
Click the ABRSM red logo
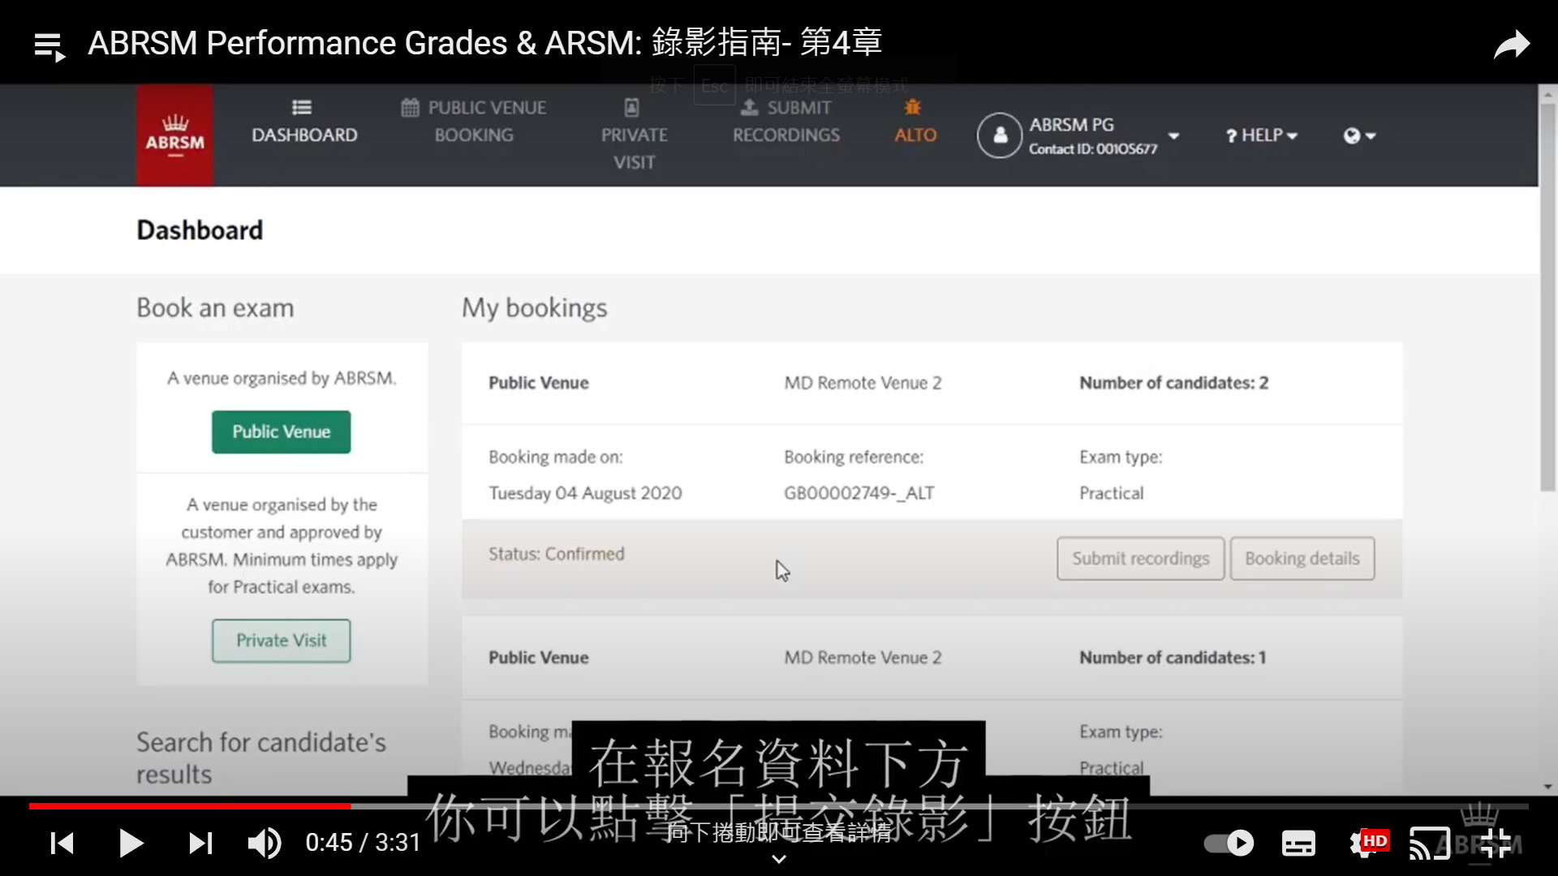(x=174, y=135)
